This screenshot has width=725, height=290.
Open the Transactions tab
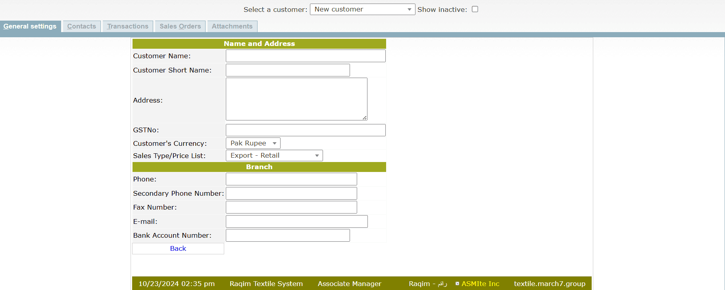tap(127, 27)
